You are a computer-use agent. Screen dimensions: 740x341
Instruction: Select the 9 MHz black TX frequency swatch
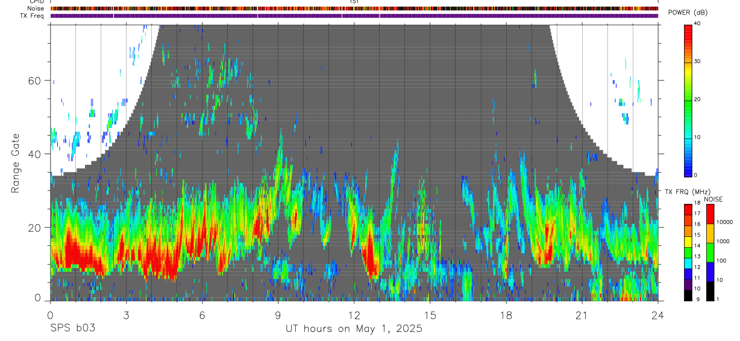(x=688, y=295)
